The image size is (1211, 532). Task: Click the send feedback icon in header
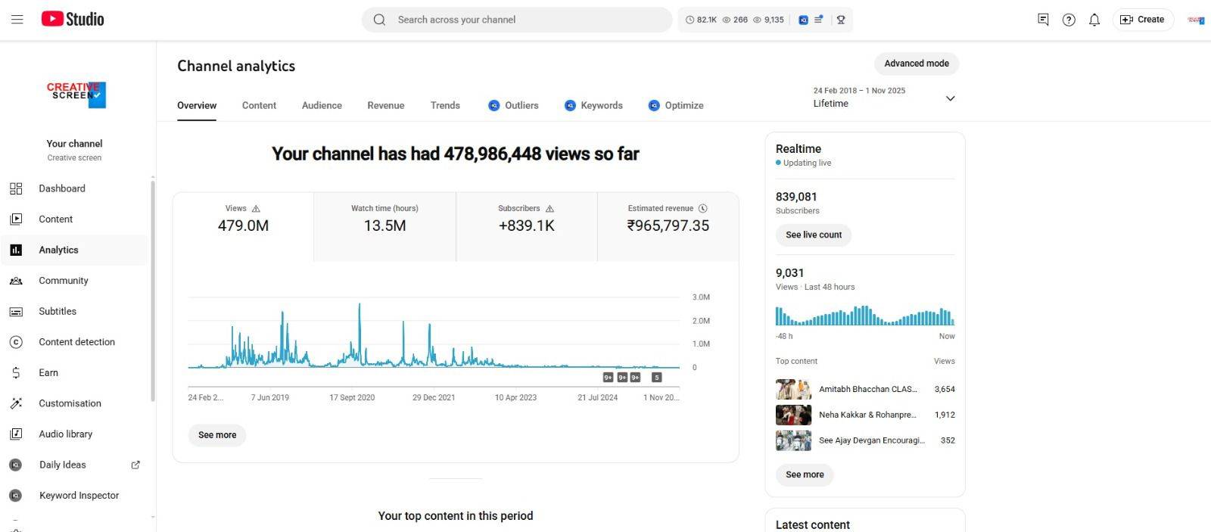tap(1043, 20)
